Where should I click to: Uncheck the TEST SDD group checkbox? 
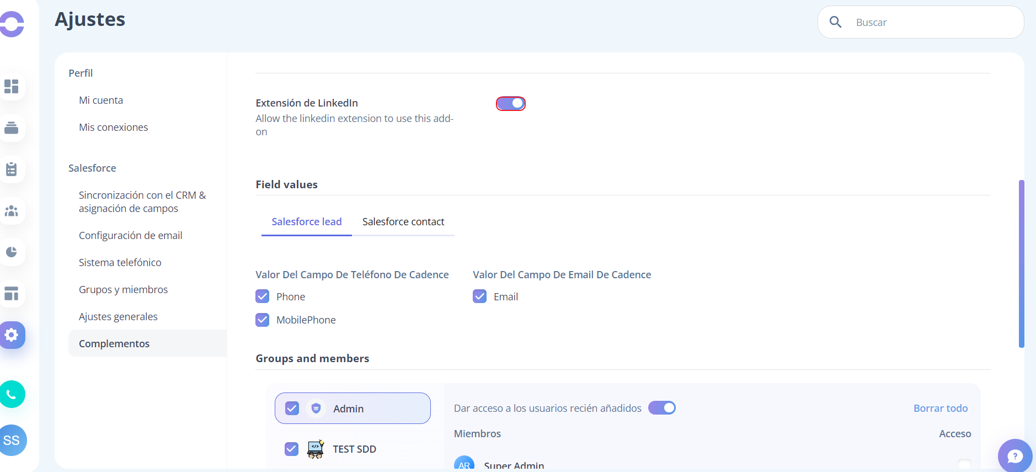tap(291, 449)
